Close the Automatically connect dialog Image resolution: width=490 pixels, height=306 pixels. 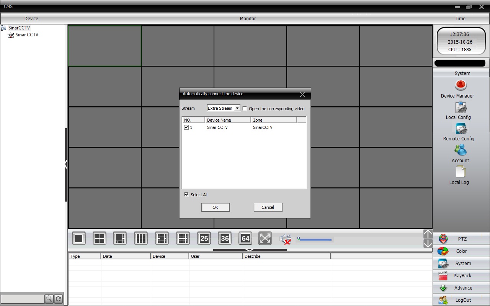[302, 94]
